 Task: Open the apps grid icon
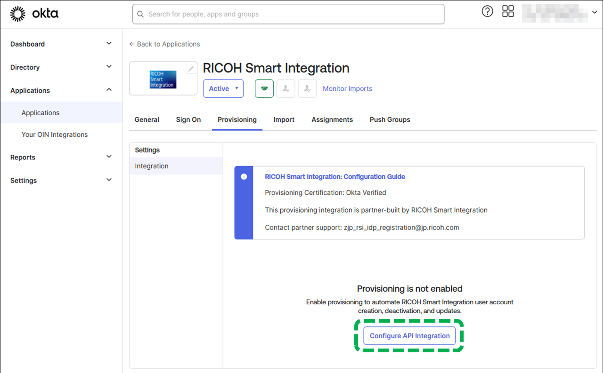[x=508, y=12]
